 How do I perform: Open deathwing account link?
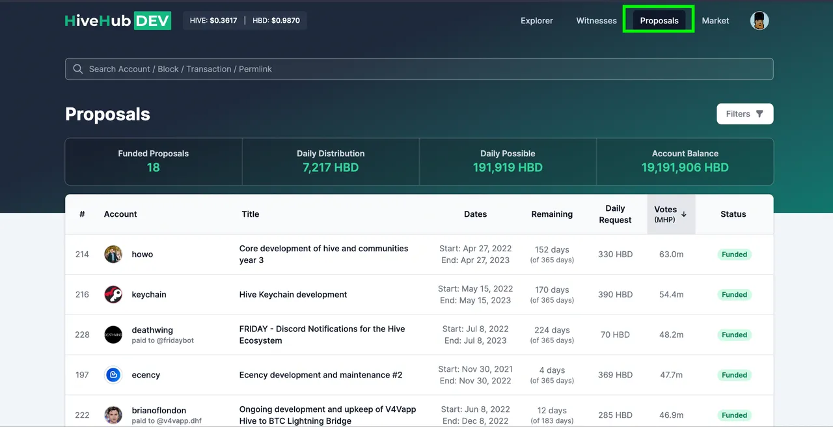(x=152, y=330)
